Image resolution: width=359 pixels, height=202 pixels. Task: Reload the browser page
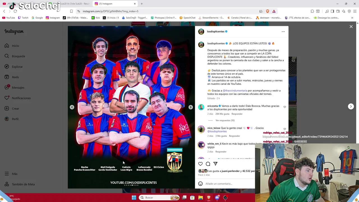coord(15,11)
